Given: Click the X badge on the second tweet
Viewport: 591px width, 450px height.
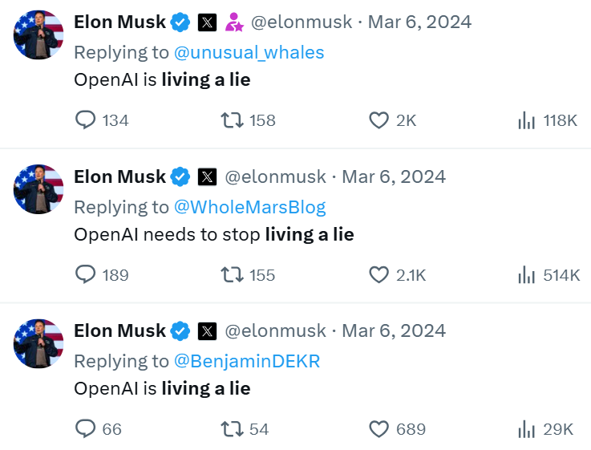Looking at the screenshot, I should point(207,176).
